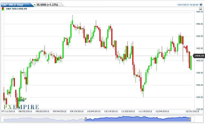Click the S&P 500:1408.00 legend label
205x124 pixels.
(16, 9)
